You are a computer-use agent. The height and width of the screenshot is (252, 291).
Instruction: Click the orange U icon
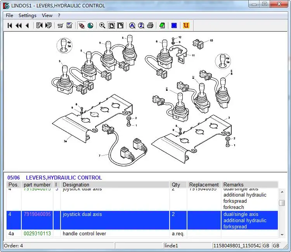186,26
